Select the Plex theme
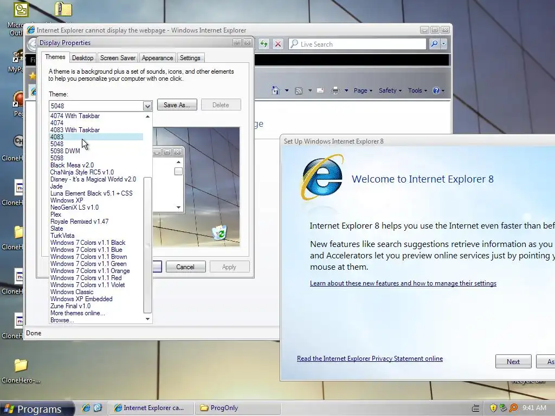Image resolution: width=555 pixels, height=416 pixels. coord(96,214)
